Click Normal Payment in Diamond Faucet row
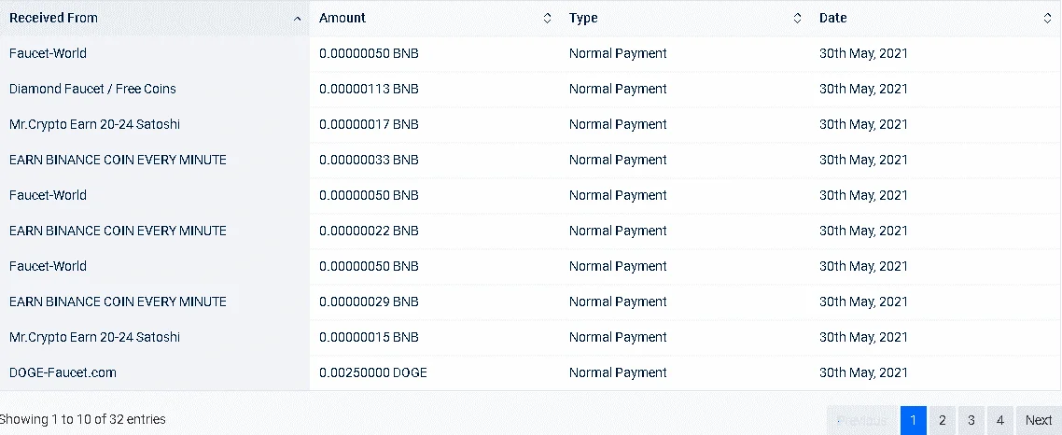1062x435 pixels. pos(618,89)
